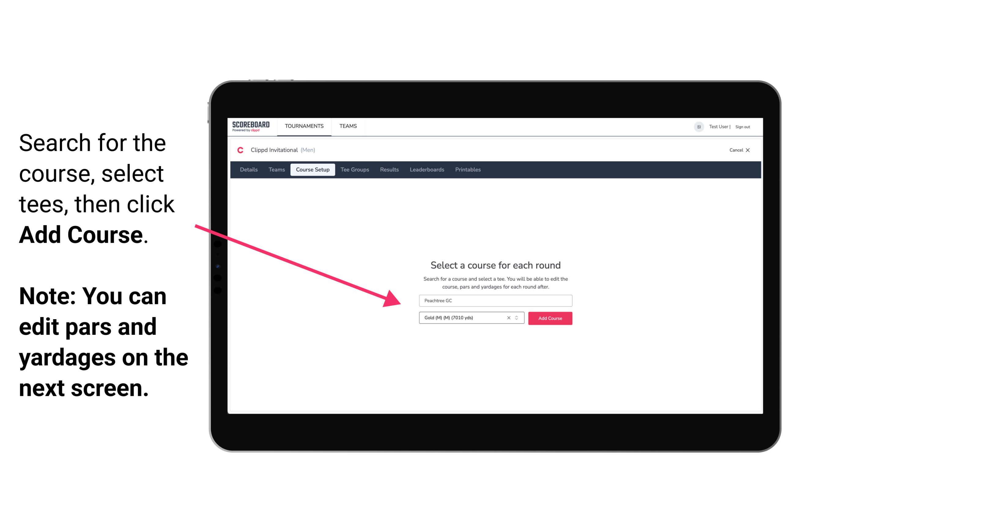Enable the Results tab view

[x=388, y=170]
